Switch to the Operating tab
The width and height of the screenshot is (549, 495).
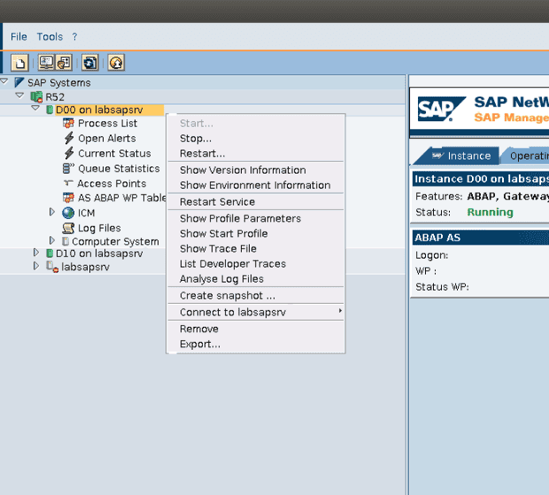point(526,156)
